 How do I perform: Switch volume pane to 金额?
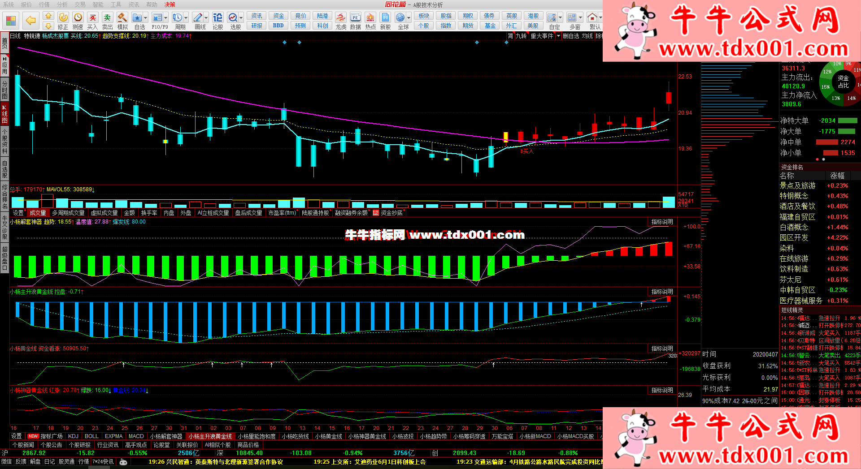pyautogui.click(x=130, y=213)
